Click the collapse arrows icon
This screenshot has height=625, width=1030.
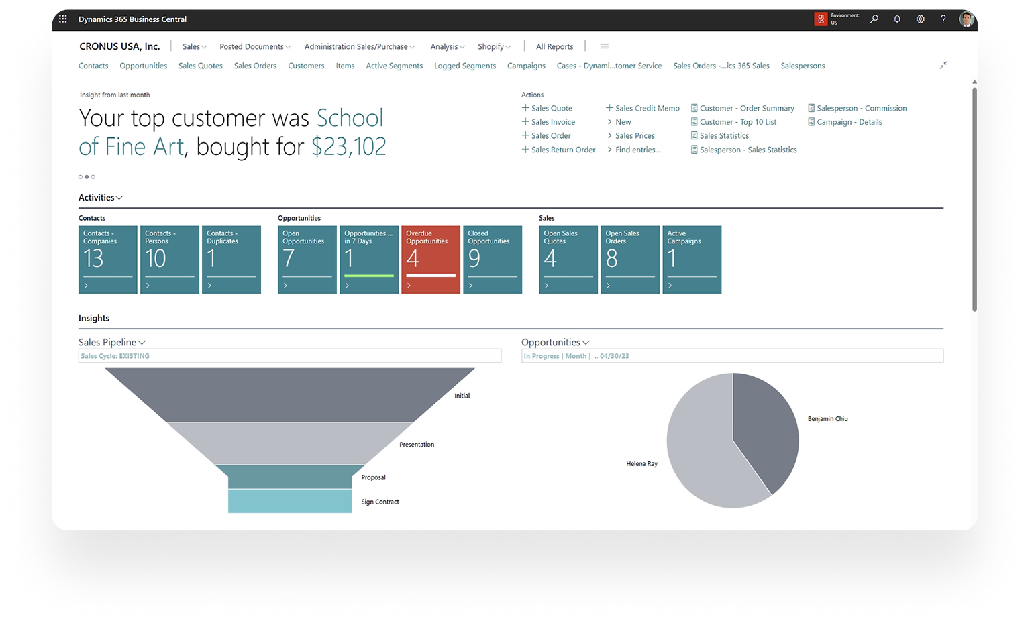point(943,65)
